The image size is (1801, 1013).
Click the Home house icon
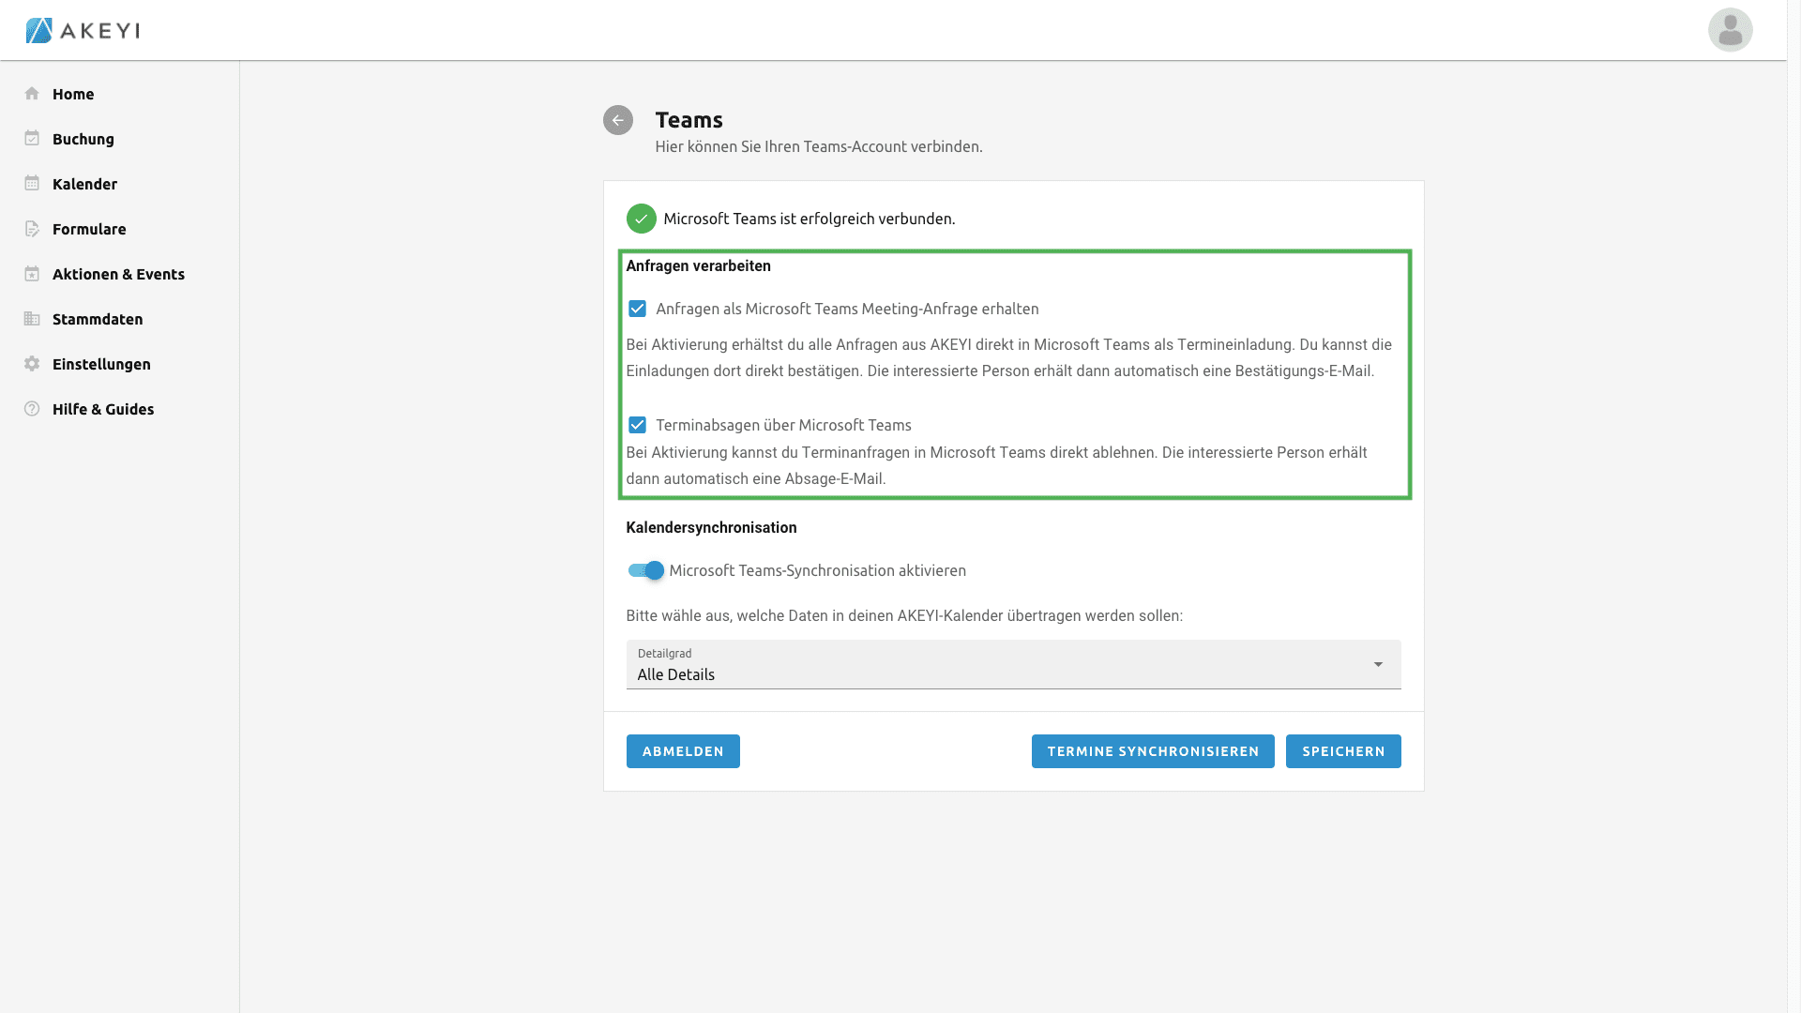[x=32, y=94]
